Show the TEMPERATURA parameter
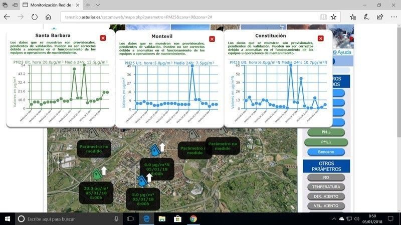The height and width of the screenshot is (225, 401). tap(326, 186)
